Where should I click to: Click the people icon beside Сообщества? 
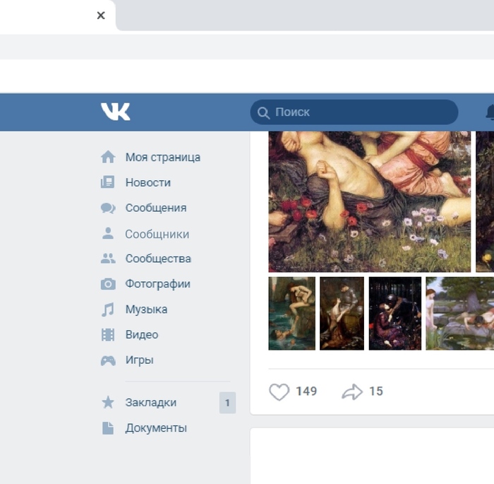coord(108,259)
